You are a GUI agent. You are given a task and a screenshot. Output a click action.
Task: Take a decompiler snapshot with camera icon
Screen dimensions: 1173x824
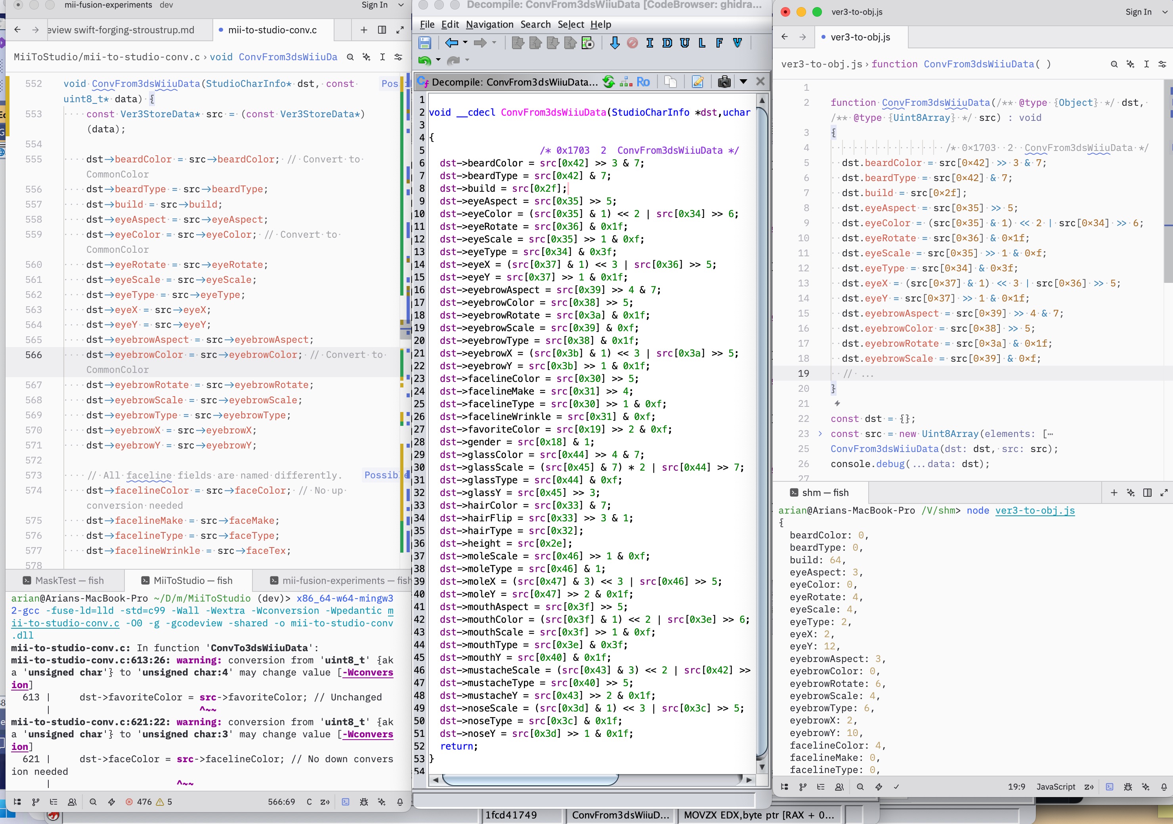tap(724, 82)
